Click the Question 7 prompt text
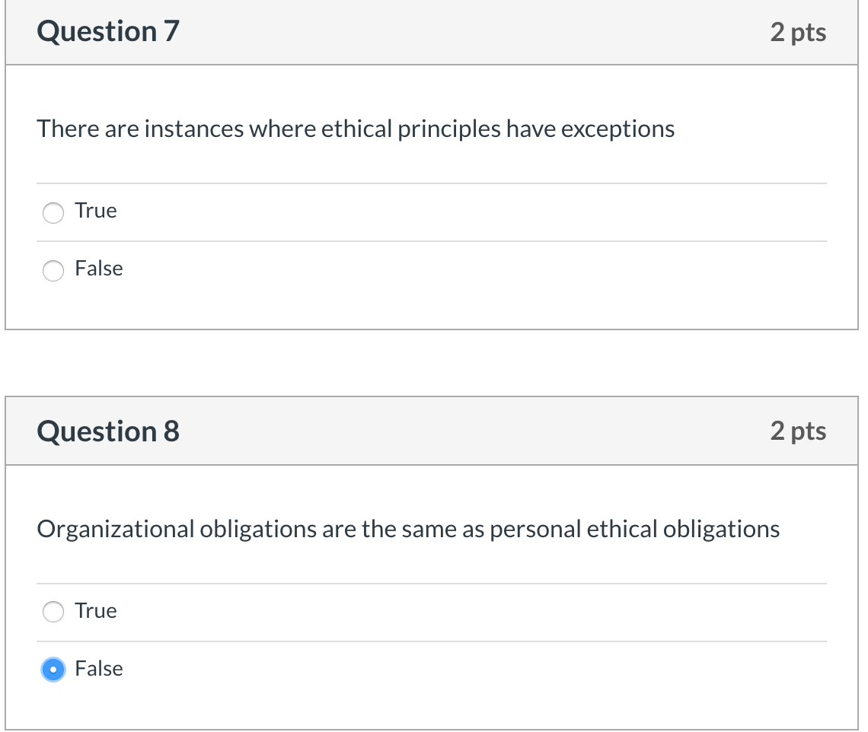Screen dimensions: 868x732 pos(356,129)
